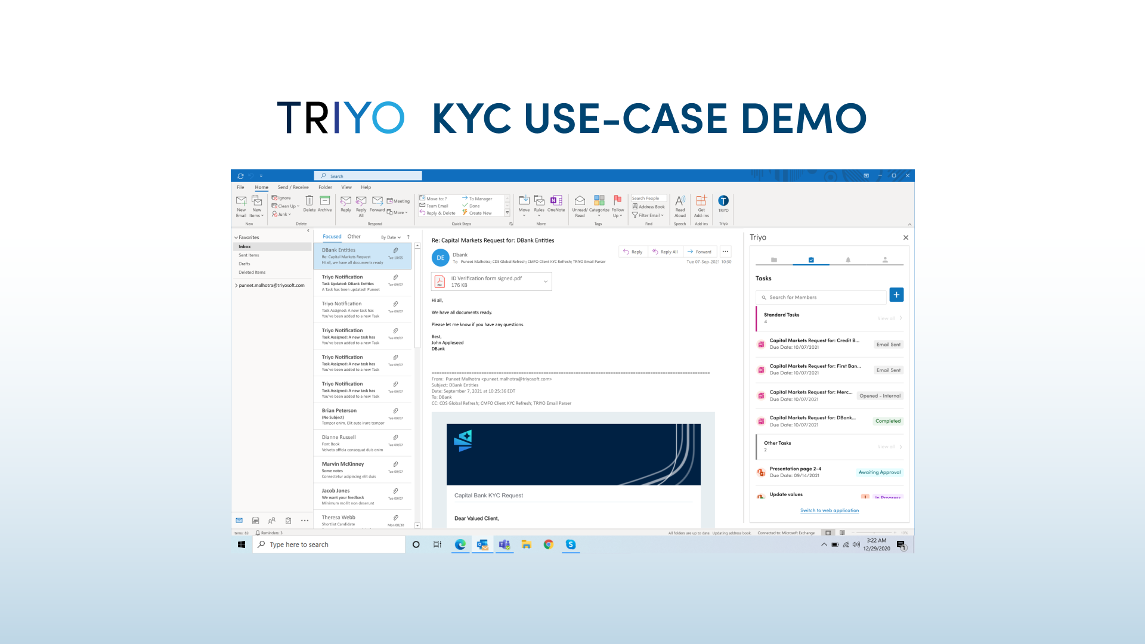Click the Skype taskbar icon
Viewport: 1145px width, 644px height.
571,544
